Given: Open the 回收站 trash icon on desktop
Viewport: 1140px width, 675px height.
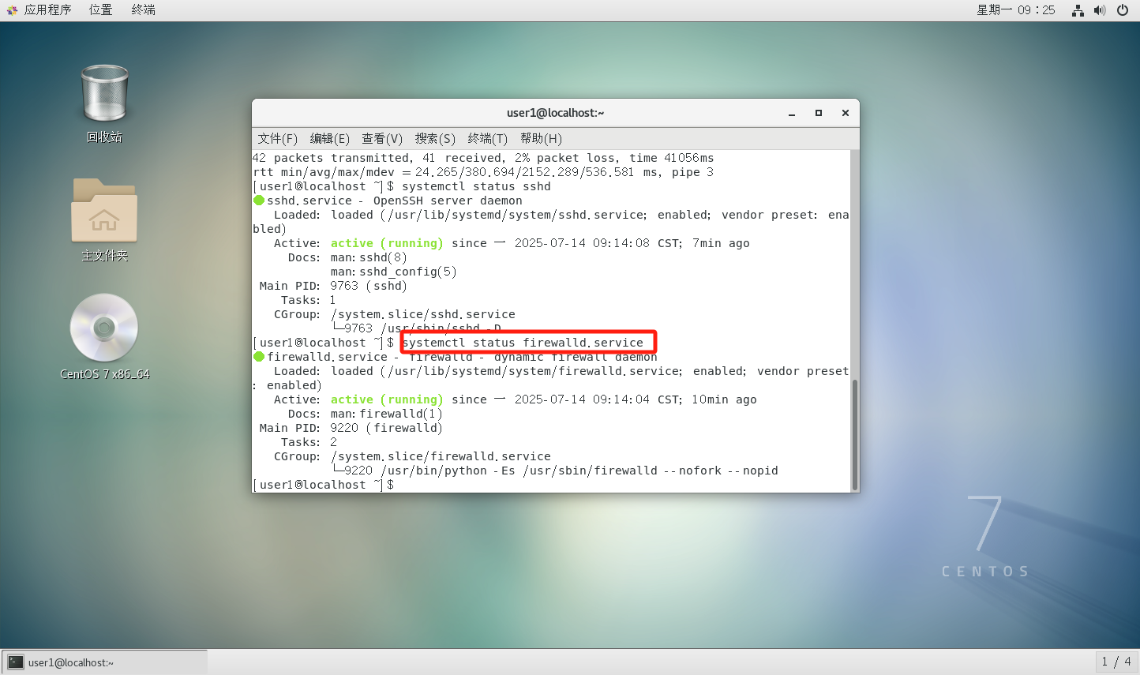Looking at the screenshot, I should (103, 93).
